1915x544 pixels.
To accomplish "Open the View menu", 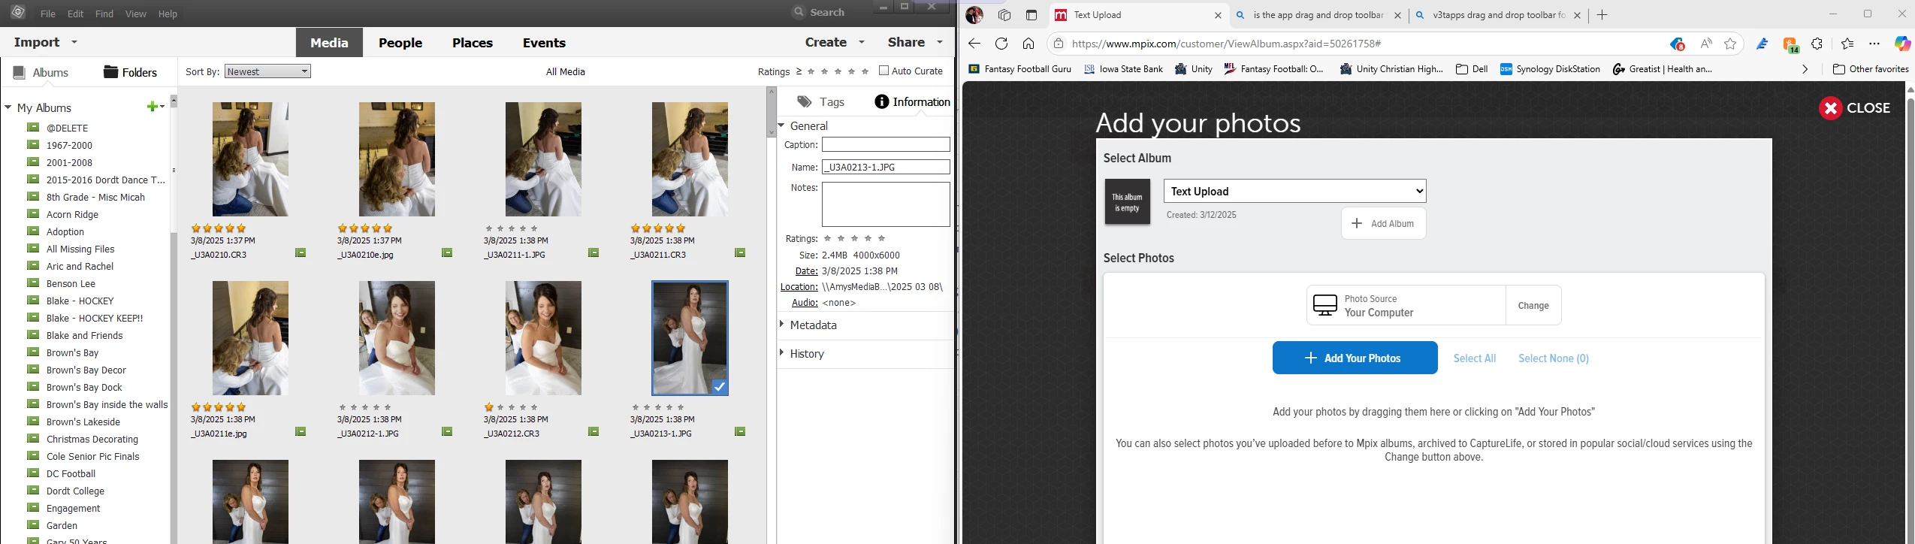I will (135, 14).
